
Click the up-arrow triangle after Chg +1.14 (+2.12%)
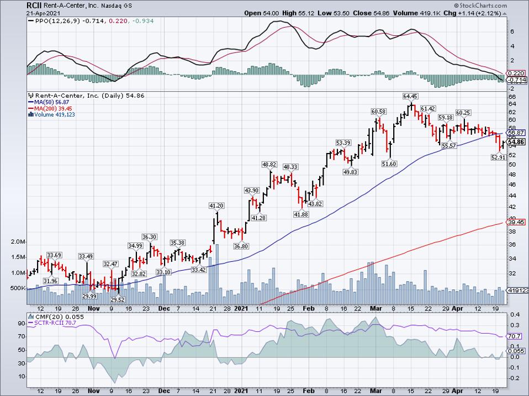[505, 14]
